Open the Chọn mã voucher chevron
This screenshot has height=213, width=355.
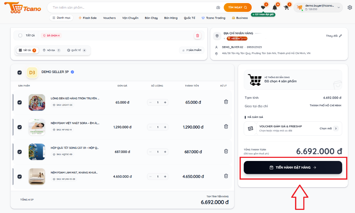[336, 128]
